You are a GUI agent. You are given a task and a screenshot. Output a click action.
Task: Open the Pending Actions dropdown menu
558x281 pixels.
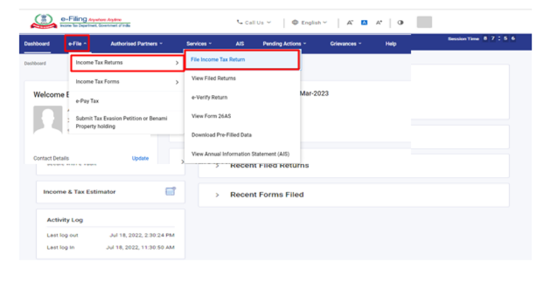(x=284, y=44)
